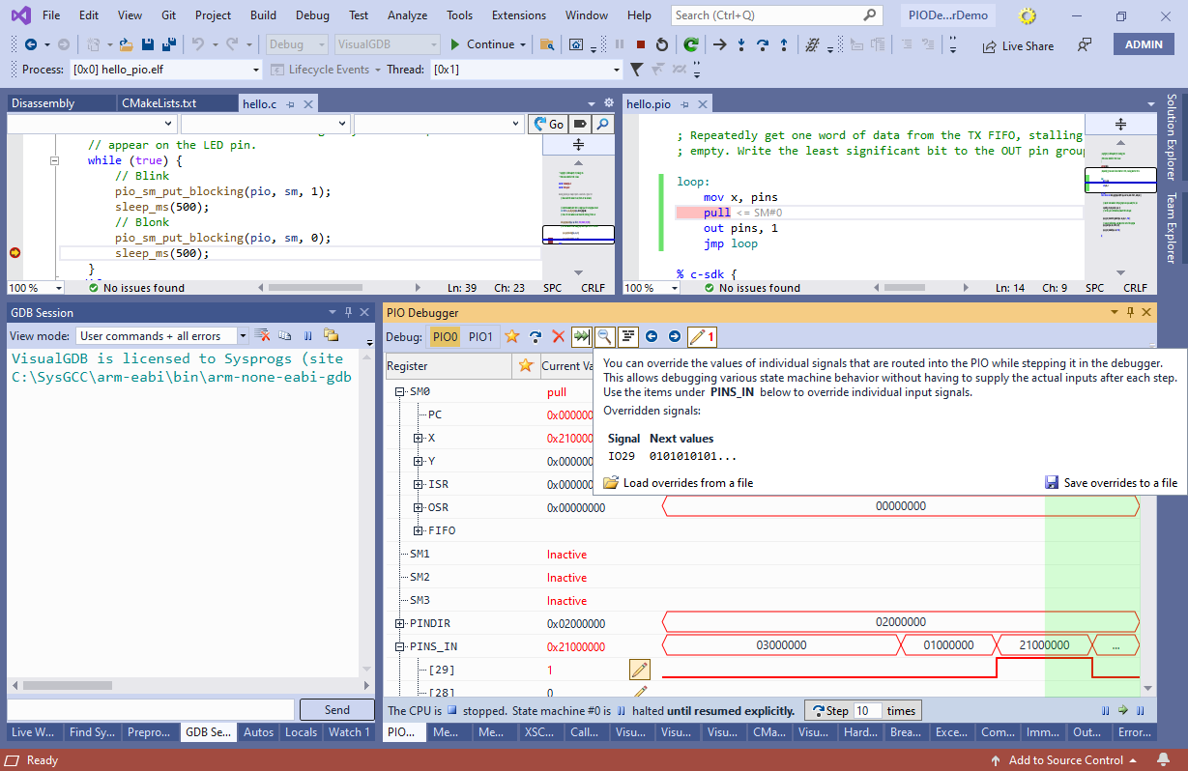Click the step count field showing 10
Image resolution: width=1188 pixels, height=771 pixels.
pyautogui.click(x=869, y=710)
